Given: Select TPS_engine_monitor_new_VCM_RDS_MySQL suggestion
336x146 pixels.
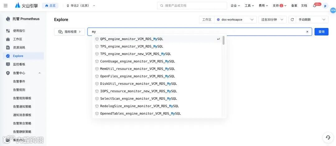Looking at the screenshot, I should pyautogui.click(x=158, y=54).
